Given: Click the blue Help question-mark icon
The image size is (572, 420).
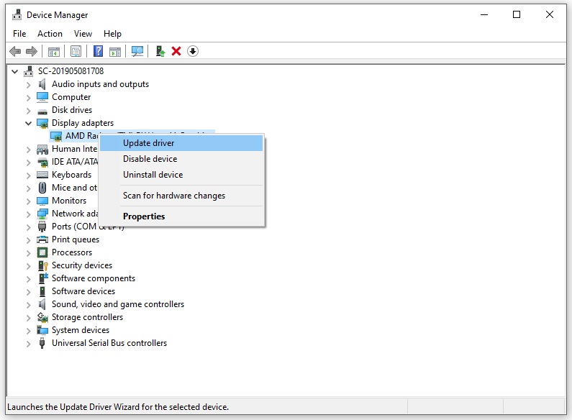Looking at the screenshot, I should pyautogui.click(x=98, y=51).
